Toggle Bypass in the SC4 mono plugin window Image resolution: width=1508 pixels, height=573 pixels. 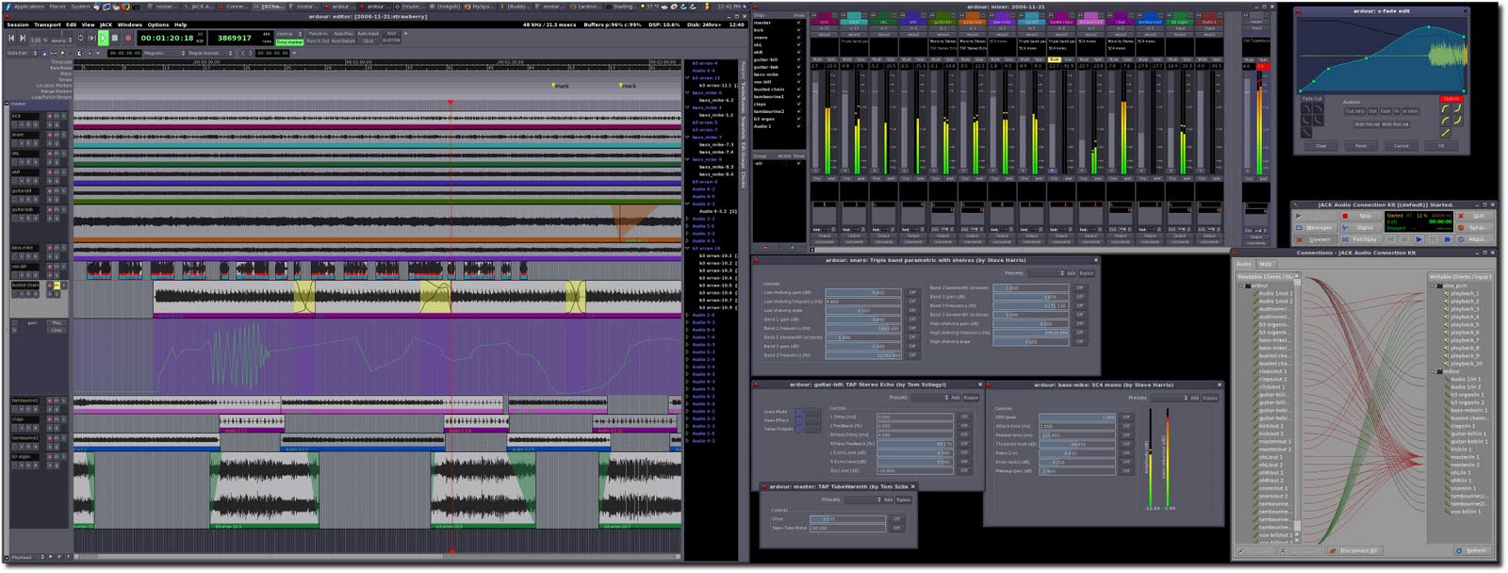tap(1210, 398)
